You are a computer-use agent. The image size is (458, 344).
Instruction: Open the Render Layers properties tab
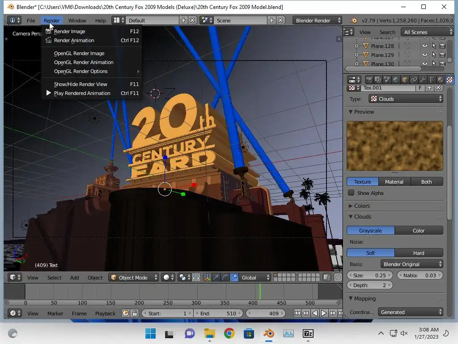(x=378, y=80)
